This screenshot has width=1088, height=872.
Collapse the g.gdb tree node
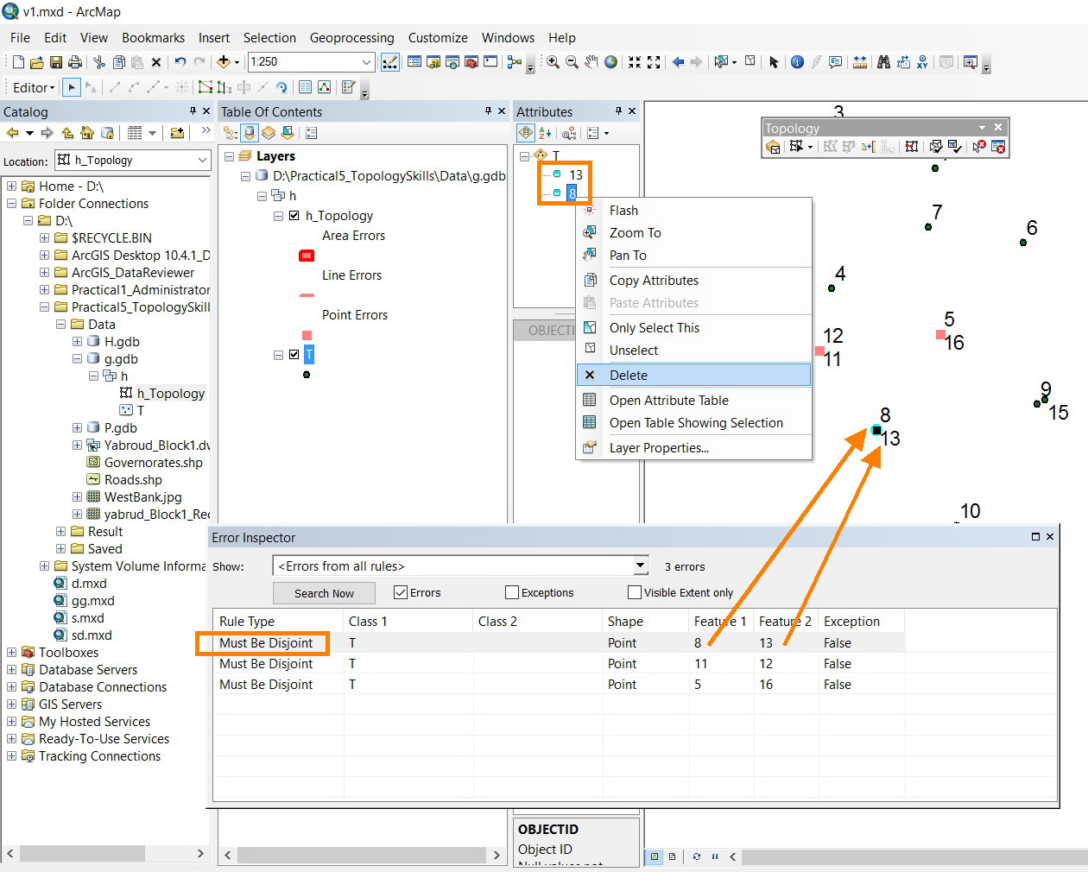tap(77, 359)
